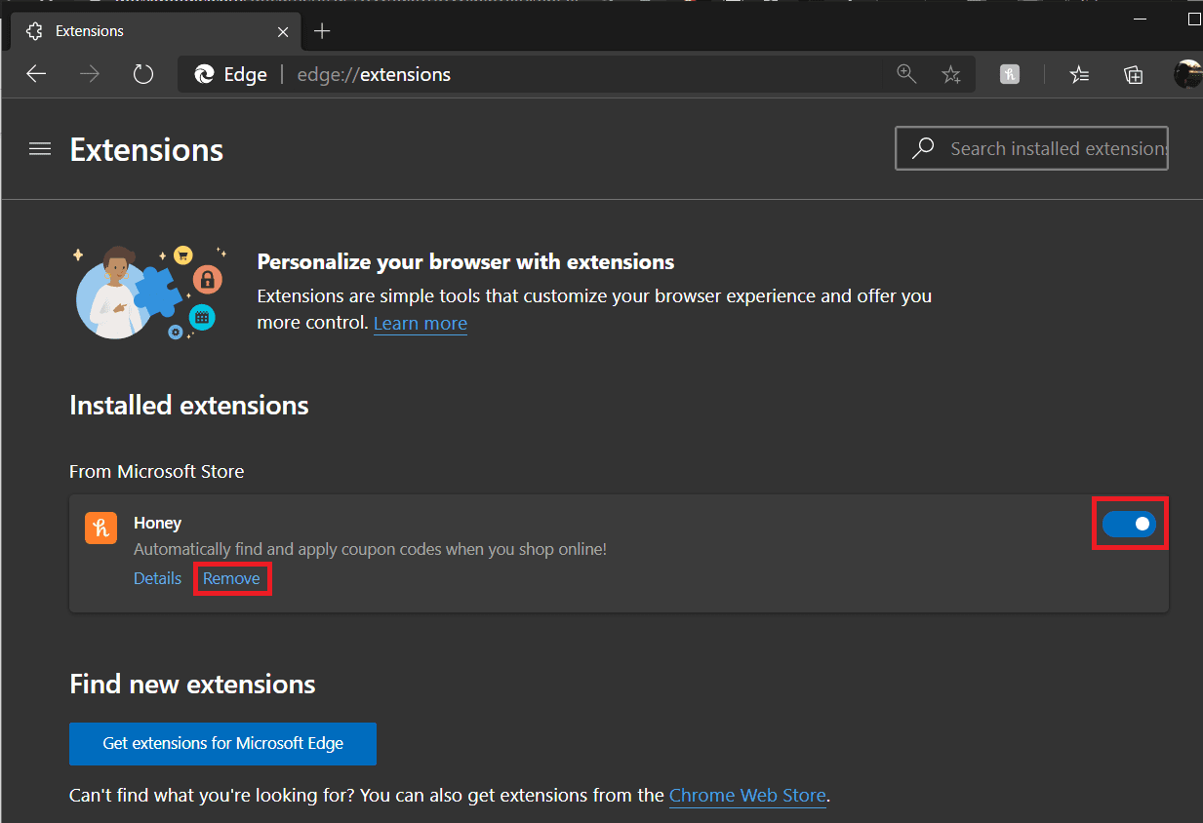Click Get extensions for Microsoft Edge button
This screenshot has height=823, width=1203.
222,743
